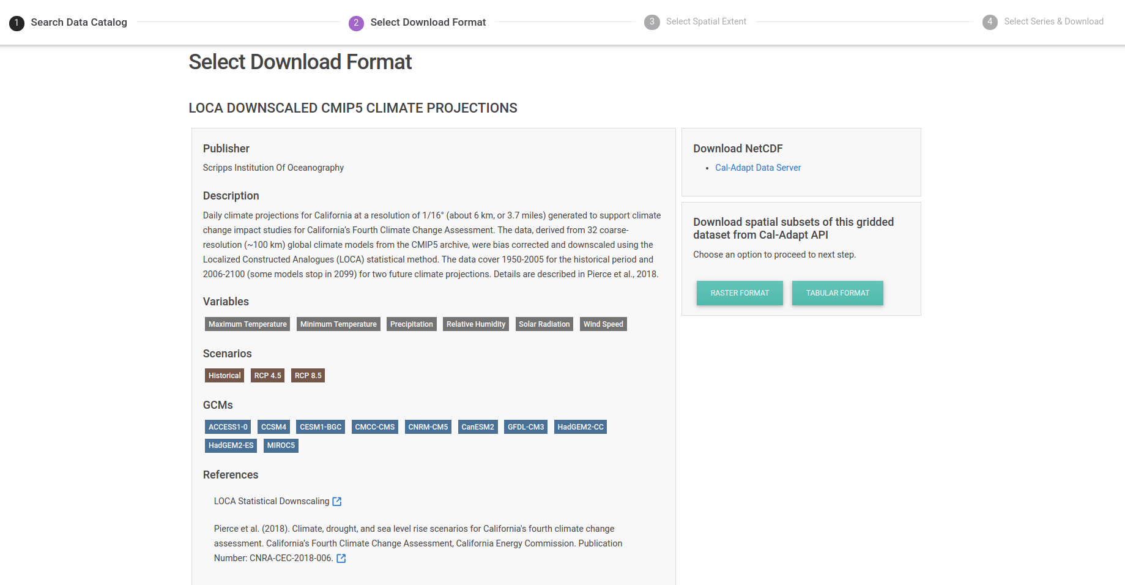Click the Download NetCDF heading
Screen dimensions: 1125x585
click(738, 149)
